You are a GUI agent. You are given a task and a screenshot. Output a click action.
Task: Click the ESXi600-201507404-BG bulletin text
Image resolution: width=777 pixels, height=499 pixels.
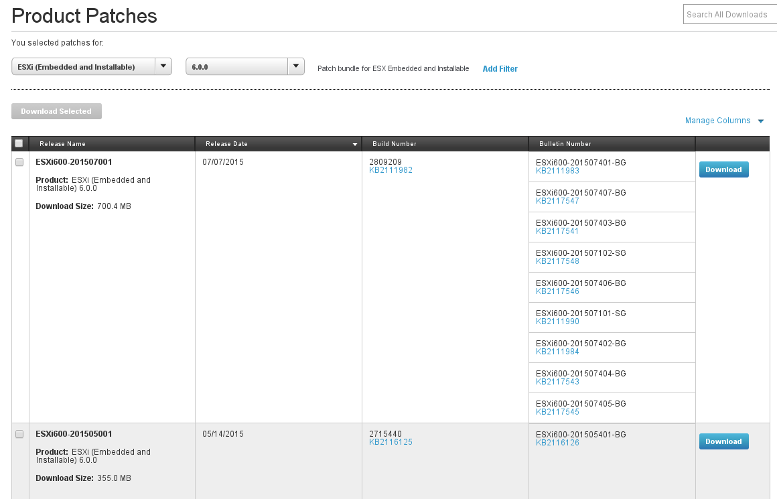point(581,374)
